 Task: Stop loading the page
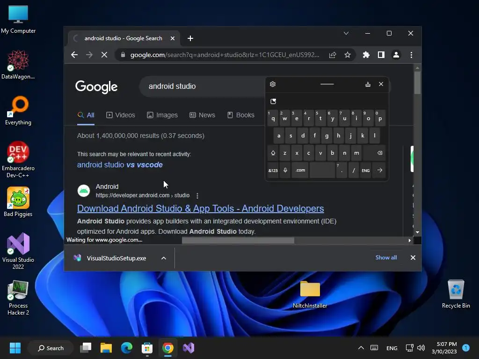104,55
